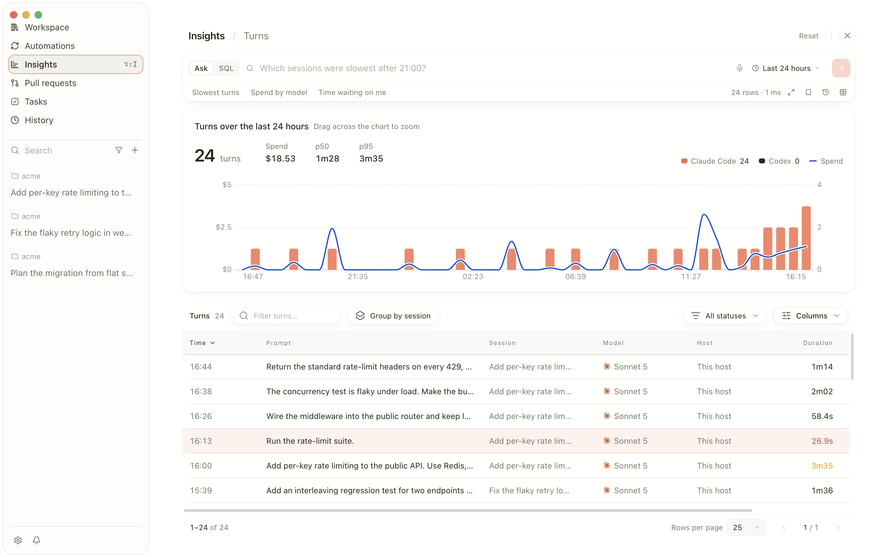Open the settings gear icon
This screenshot has height=557, width=891.
[x=18, y=540]
